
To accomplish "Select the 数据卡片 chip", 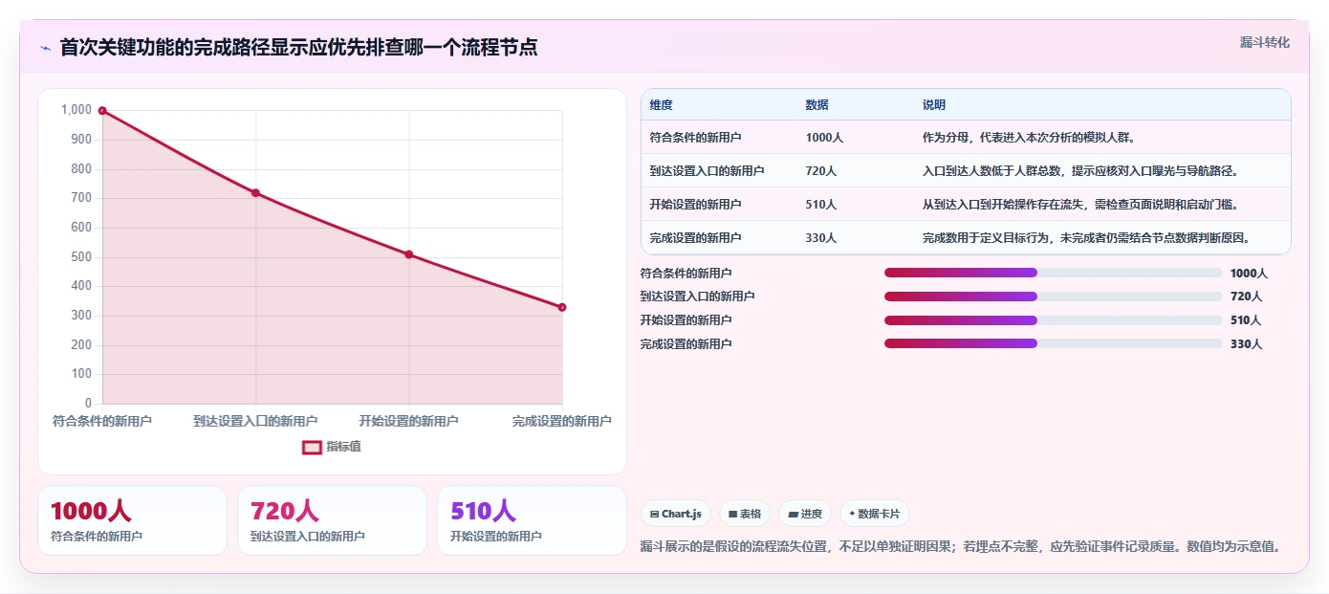I will tap(875, 514).
